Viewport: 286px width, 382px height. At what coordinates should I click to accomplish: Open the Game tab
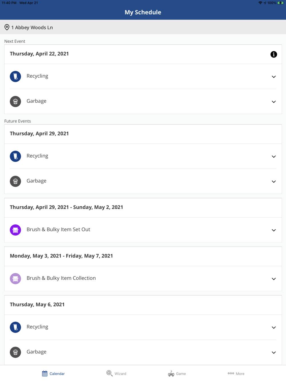(177, 373)
